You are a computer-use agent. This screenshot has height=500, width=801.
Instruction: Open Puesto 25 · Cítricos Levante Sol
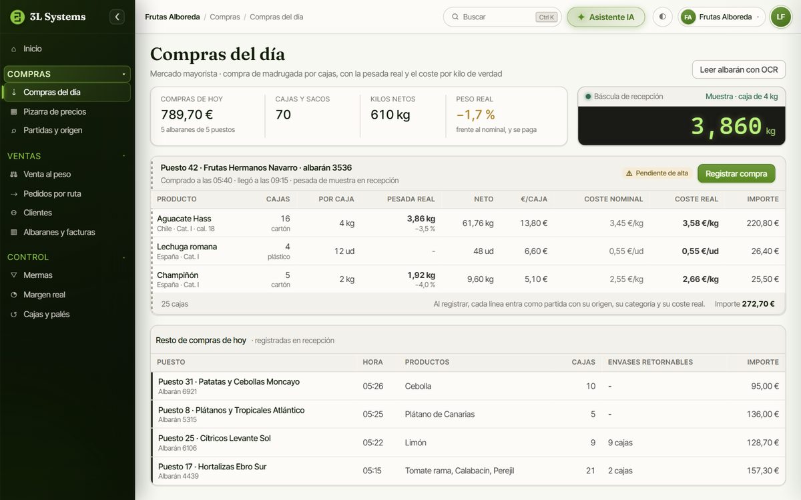(468, 443)
